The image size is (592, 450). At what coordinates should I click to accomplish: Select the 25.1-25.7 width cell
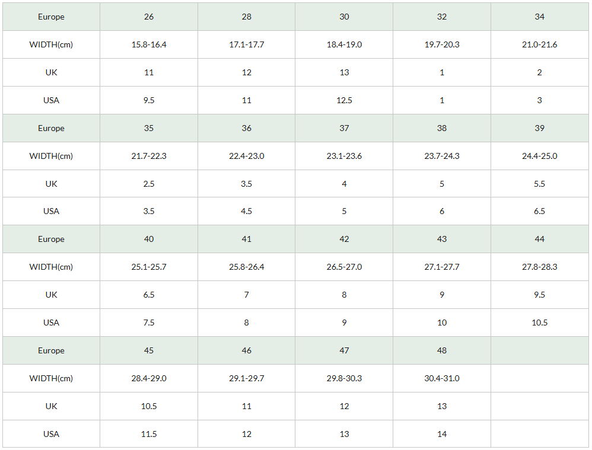pos(149,267)
